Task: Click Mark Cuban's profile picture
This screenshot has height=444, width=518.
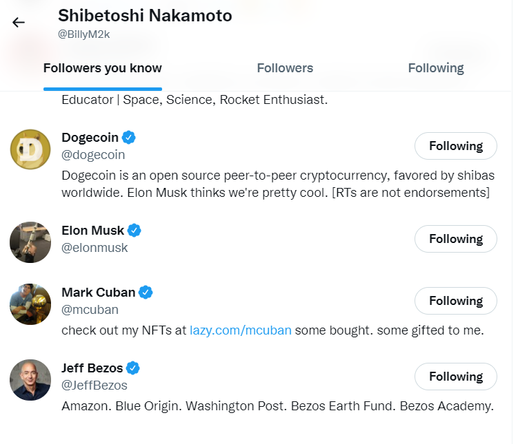Action: 30,304
